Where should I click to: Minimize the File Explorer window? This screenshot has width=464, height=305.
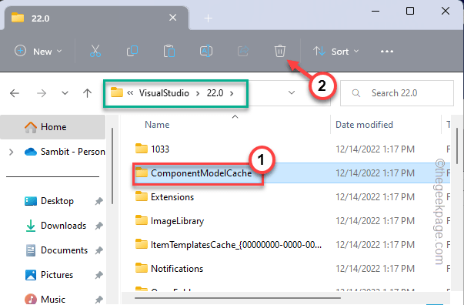pyautogui.click(x=376, y=12)
